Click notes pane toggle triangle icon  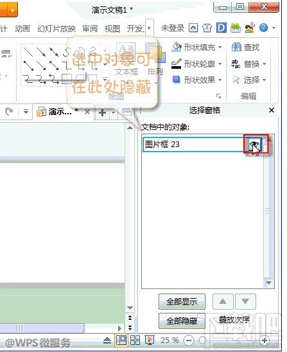(107, 340)
